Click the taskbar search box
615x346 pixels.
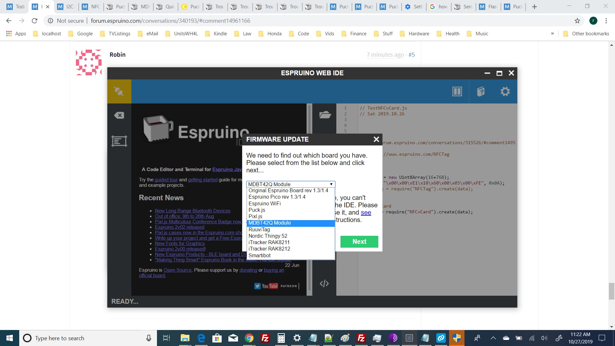pyautogui.click(x=88, y=338)
